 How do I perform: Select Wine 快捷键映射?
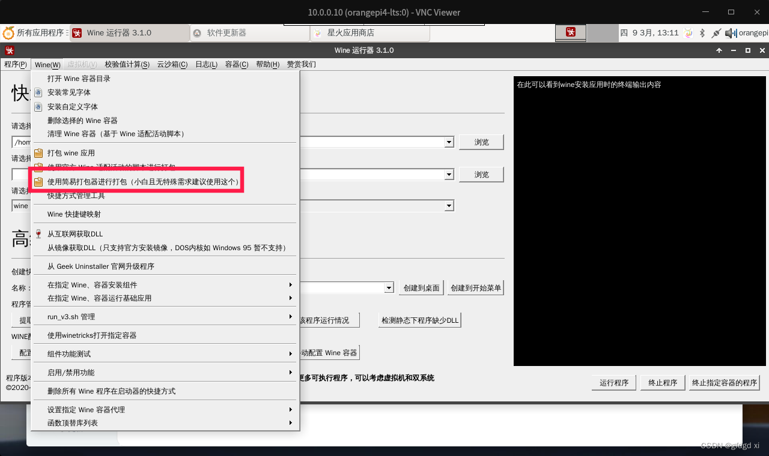tap(165, 214)
